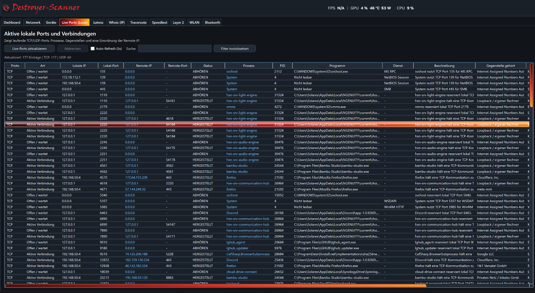Open the Latenz tab
Image resolution: width=535 pixels, height=293 pixels.
coord(98,22)
